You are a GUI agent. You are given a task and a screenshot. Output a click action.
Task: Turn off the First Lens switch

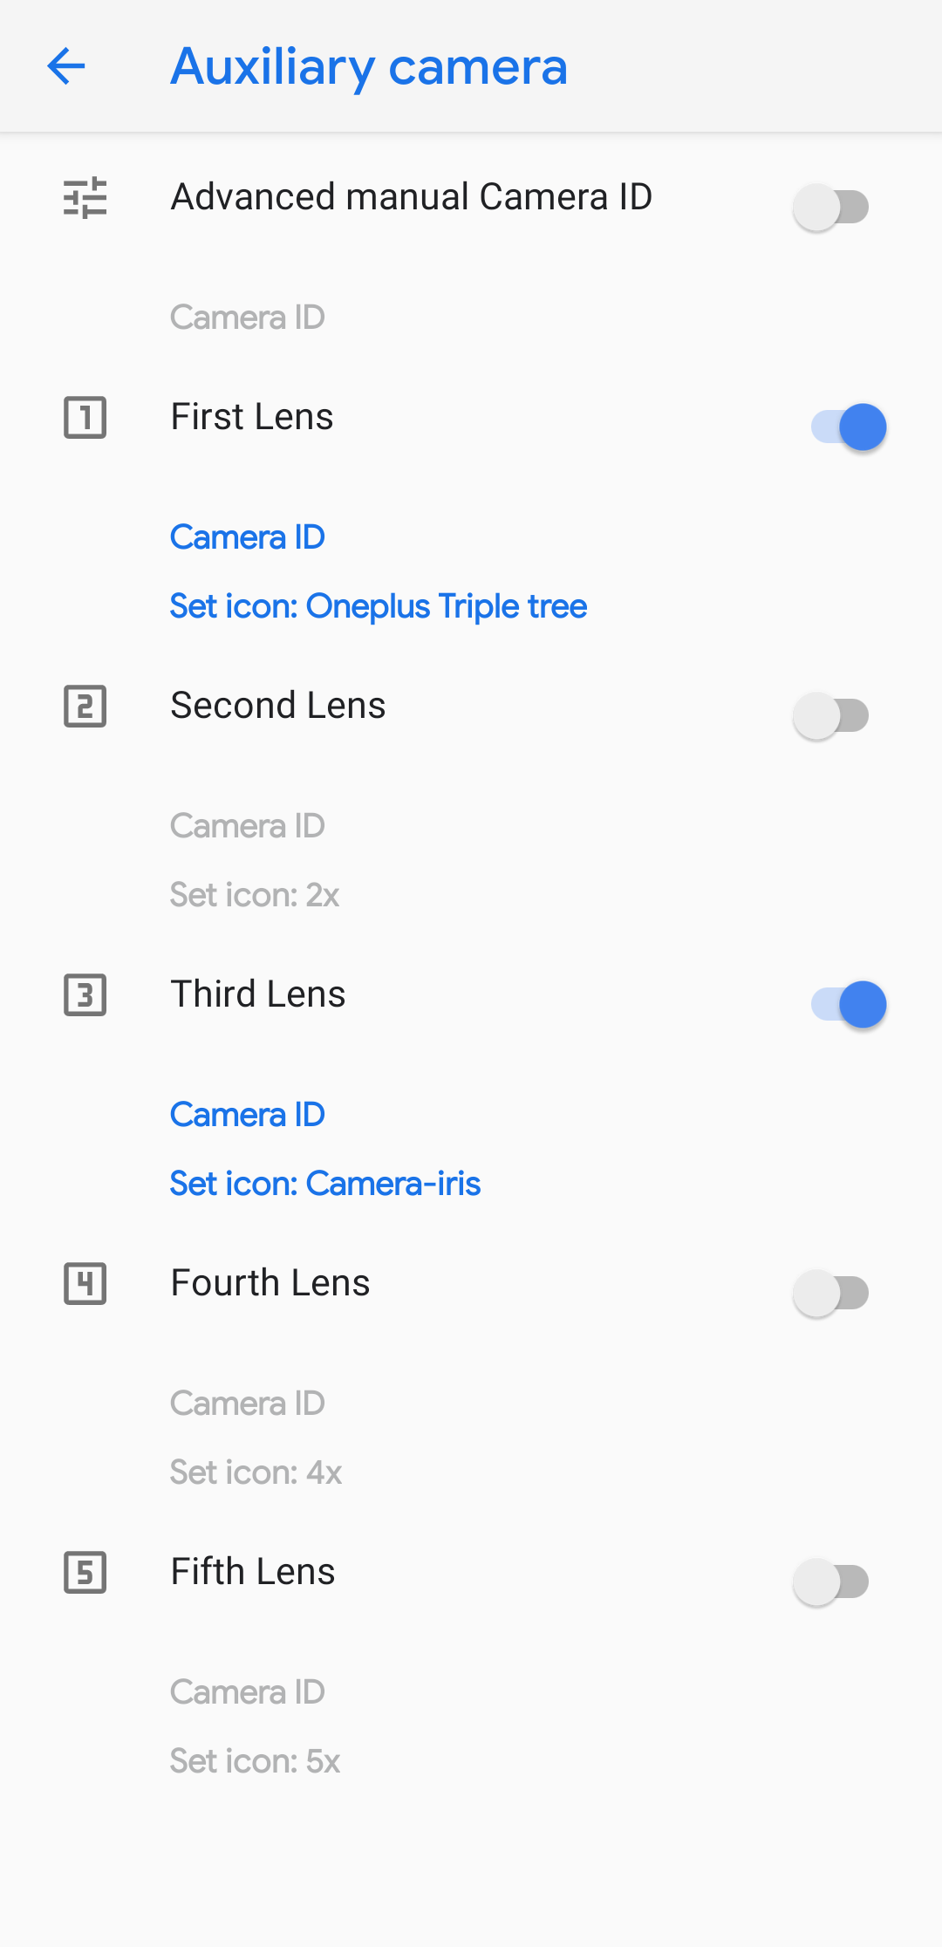(849, 427)
